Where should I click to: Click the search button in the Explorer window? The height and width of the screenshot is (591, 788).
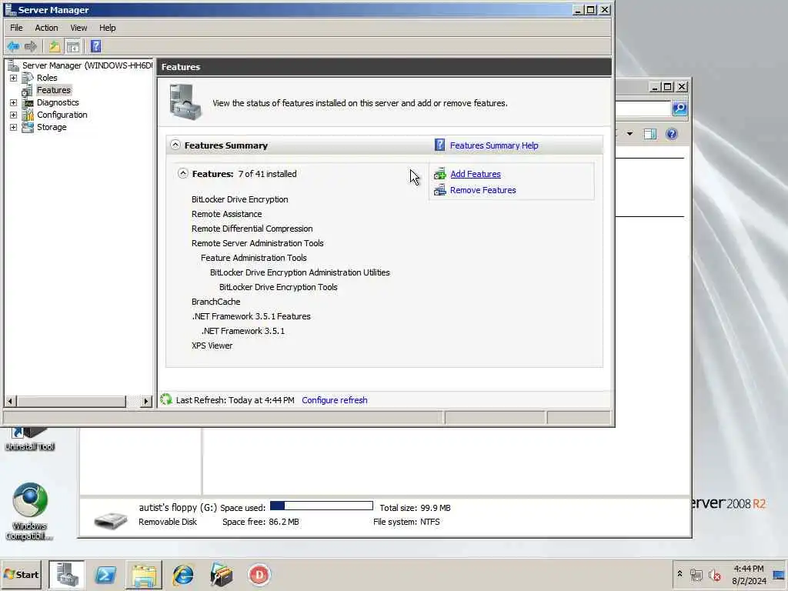pos(679,108)
